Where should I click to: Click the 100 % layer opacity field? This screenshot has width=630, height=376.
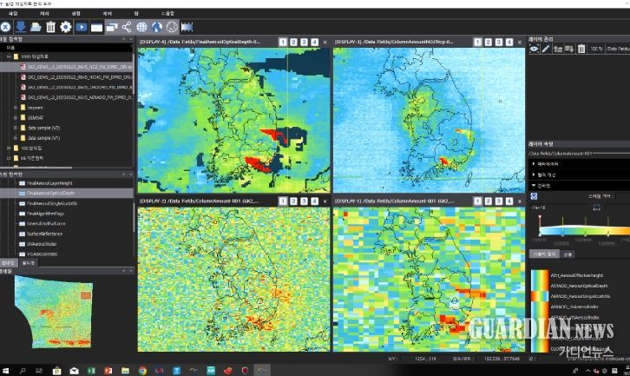(x=596, y=49)
